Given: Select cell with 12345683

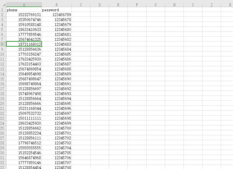Looking at the screenshot, I should [x=57, y=44].
